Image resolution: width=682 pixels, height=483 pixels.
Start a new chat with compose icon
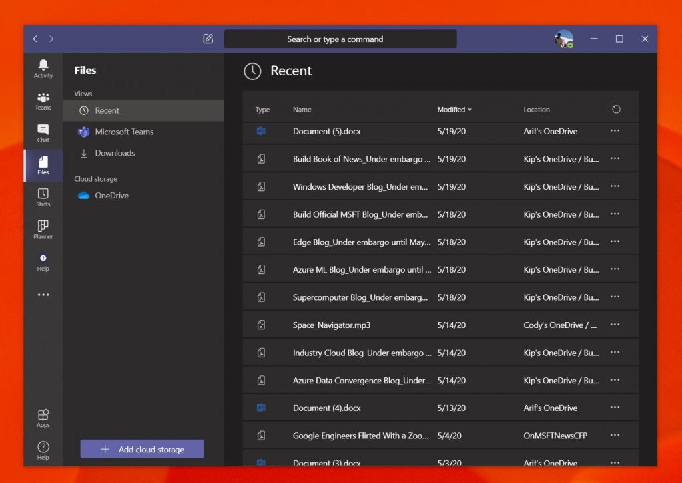click(208, 39)
